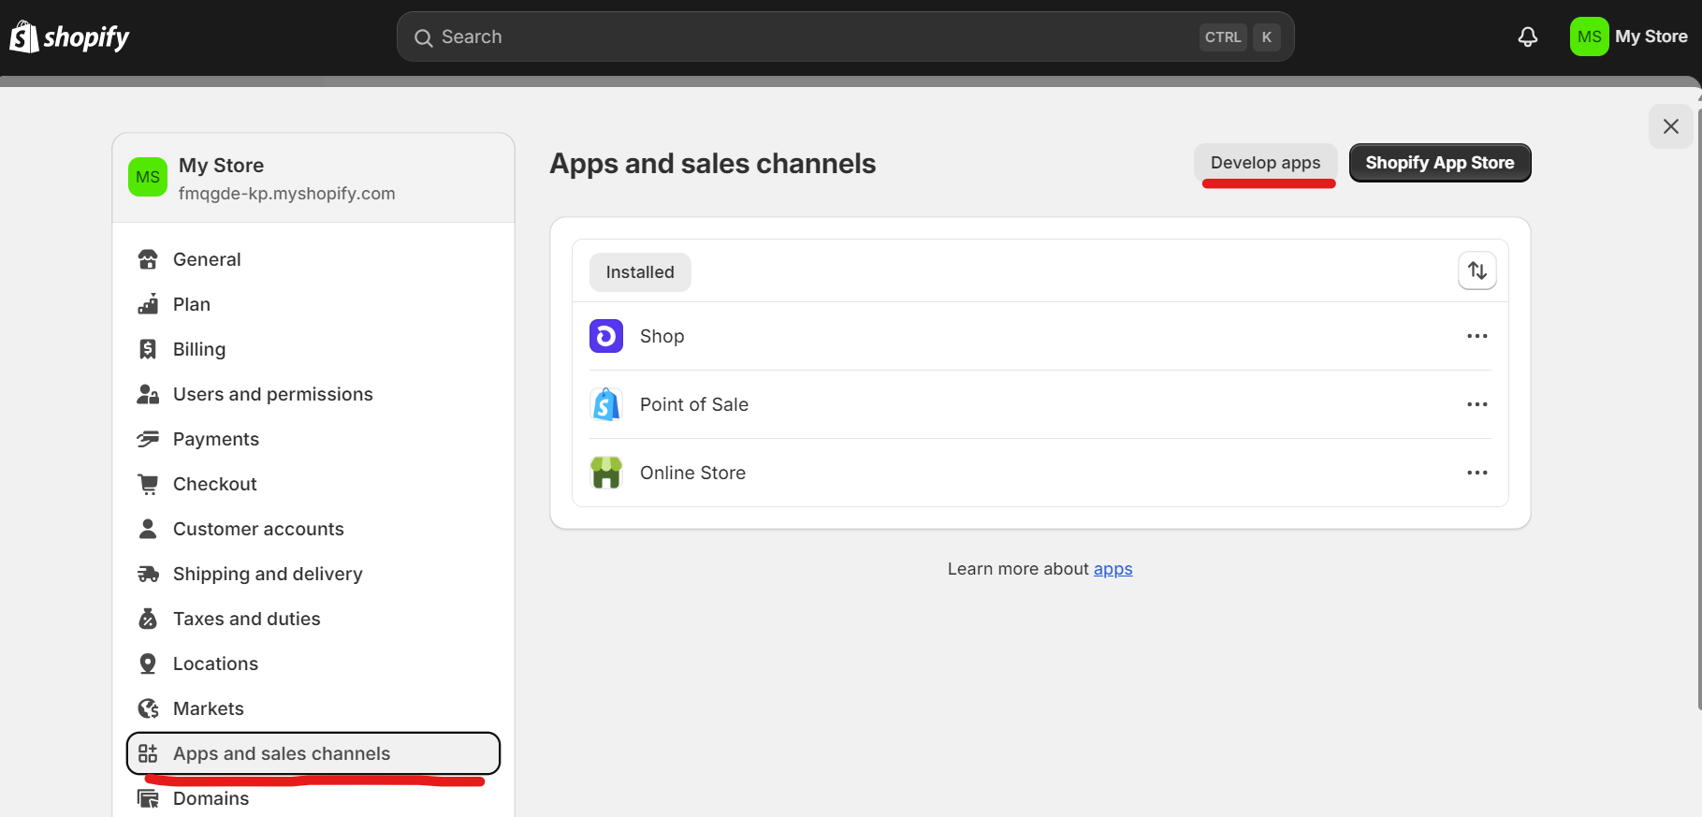Open Customer accounts settings
The image size is (1702, 817).
coord(313,529)
